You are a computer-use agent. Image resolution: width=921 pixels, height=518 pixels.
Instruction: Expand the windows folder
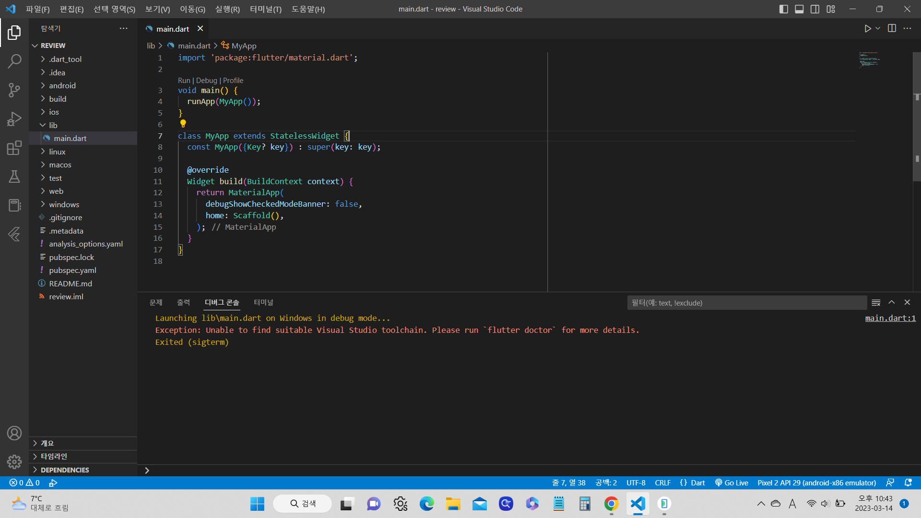83,204
